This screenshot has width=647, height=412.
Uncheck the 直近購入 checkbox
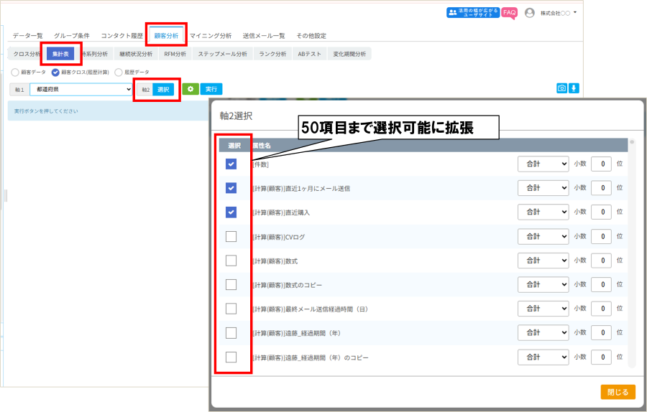click(231, 212)
